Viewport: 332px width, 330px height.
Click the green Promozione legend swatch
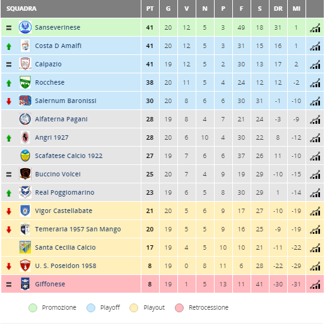[x=33, y=308]
